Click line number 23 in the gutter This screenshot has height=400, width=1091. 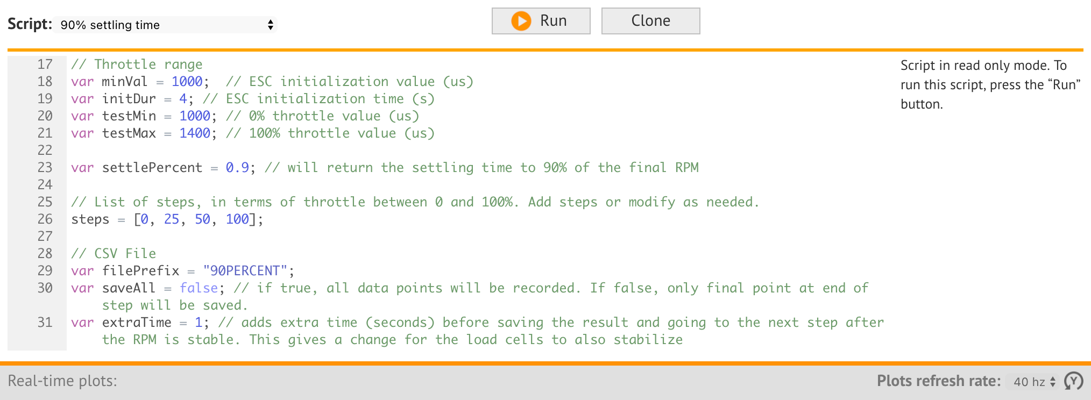(x=45, y=167)
